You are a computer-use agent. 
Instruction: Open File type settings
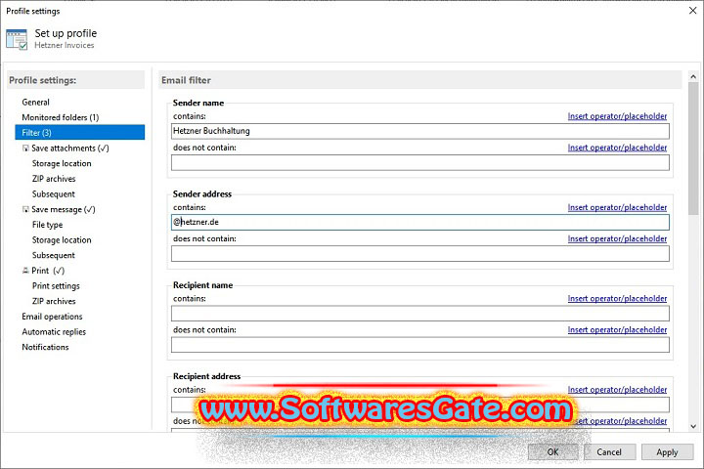click(47, 225)
